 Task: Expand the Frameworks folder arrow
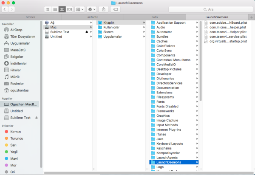tap(197, 111)
